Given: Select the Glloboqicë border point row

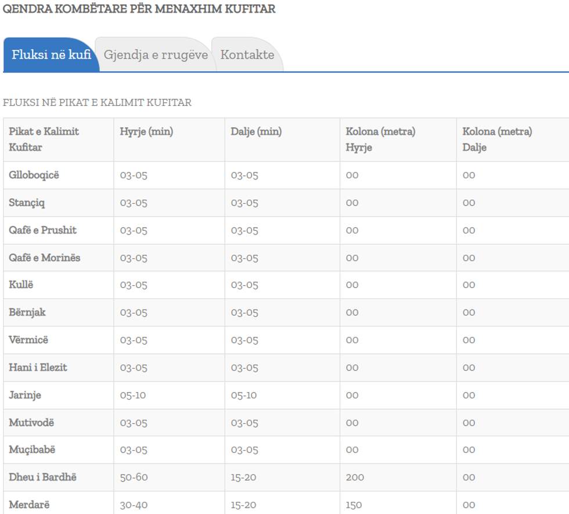Looking at the screenshot, I should (34, 175).
